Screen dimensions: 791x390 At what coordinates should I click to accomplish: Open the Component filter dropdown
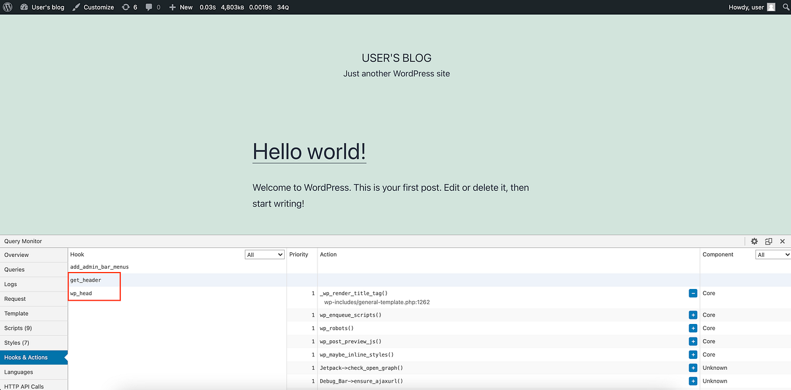[x=773, y=255]
